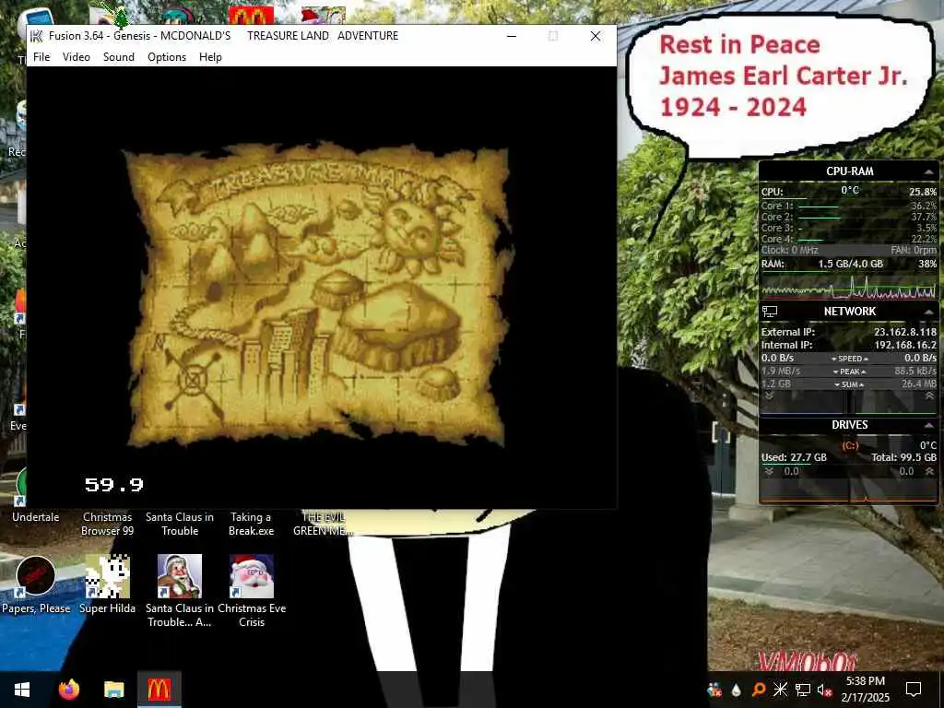Click the (C:) drive label
The height and width of the screenshot is (708, 944).
coord(849,446)
